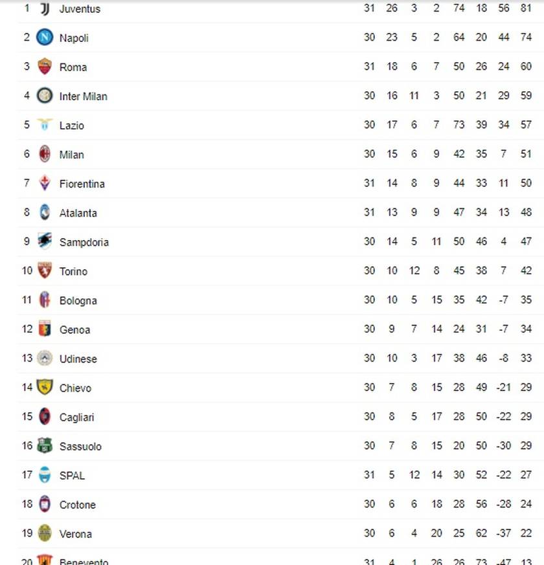Select the Cagliari team name

coord(76,417)
